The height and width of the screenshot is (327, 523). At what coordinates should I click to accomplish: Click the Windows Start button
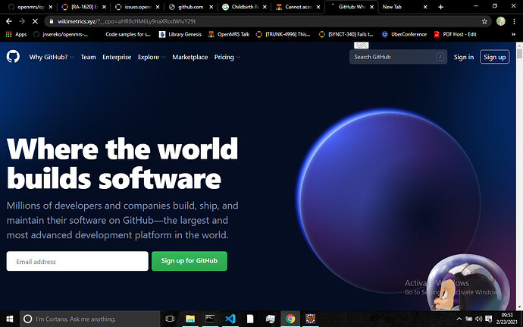(x=8, y=319)
